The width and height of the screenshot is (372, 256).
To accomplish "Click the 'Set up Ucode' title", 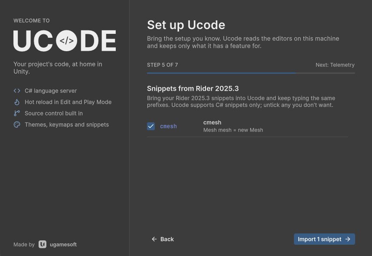I will (x=186, y=25).
